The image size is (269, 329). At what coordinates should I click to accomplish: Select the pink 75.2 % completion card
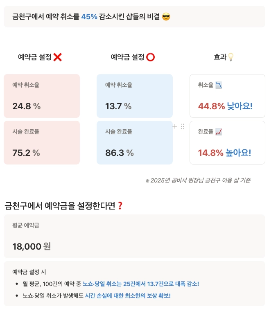(42, 142)
